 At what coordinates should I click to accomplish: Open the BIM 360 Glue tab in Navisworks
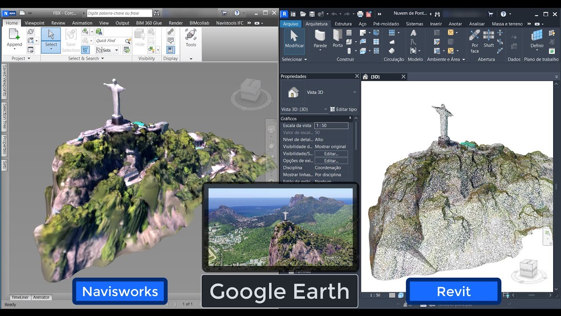click(x=149, y=23)
